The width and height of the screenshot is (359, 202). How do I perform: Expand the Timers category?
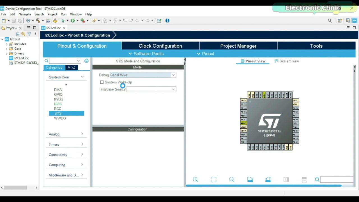pos(82,144)
